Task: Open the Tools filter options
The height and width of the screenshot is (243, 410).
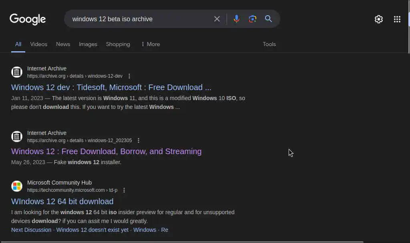Action: pos(269,44)
